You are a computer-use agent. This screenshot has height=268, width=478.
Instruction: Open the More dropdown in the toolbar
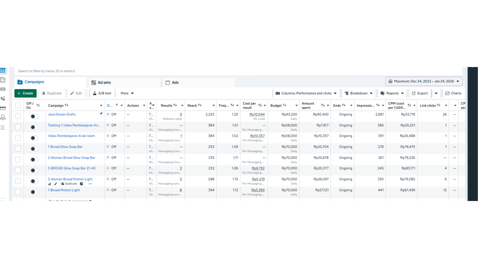pyautogui.click(x=127, y=93)
